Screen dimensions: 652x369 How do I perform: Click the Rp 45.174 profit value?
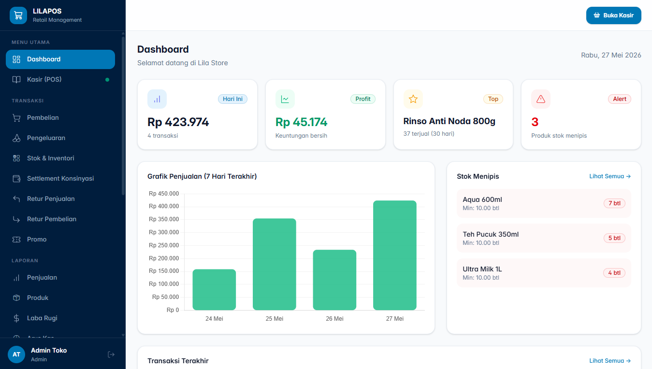pos(302,122)
